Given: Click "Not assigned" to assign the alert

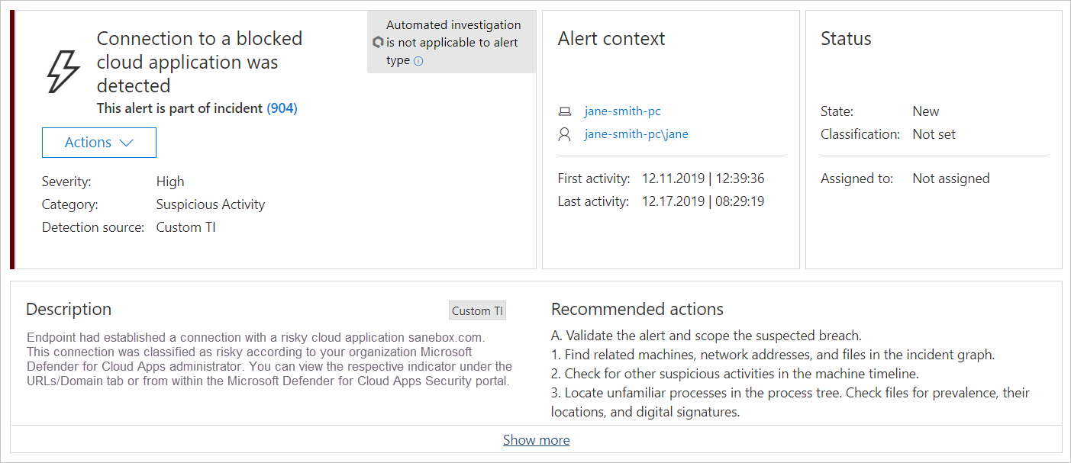Looking at the screenshot, I should pyautogui.click(x=951, y=178).
